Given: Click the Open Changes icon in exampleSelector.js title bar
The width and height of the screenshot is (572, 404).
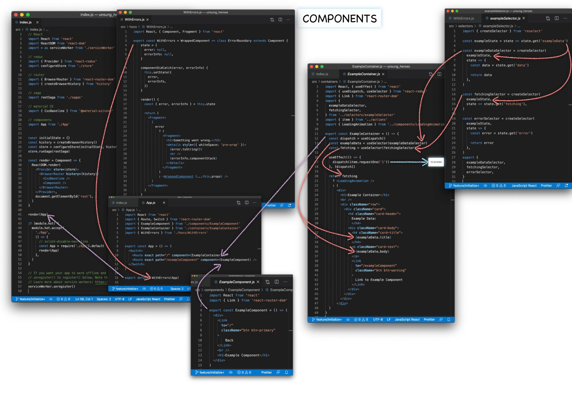Looking at the screenshot, I should pos(548,18).
